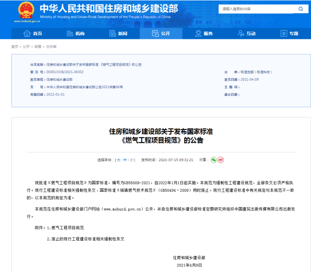Click the 新闻 newspaper icon
The height and width of the screenshot is (274, 311).
coord(112,34)
